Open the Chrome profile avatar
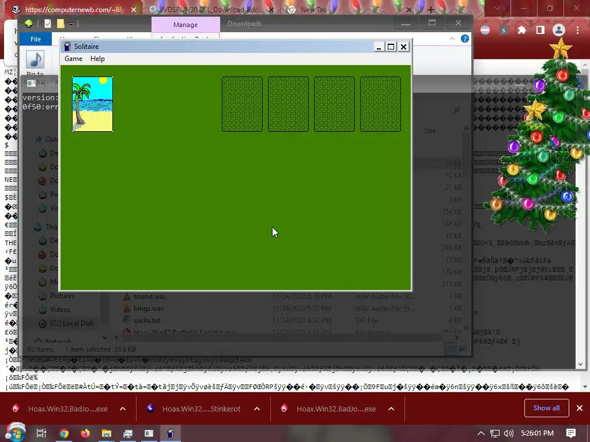Viewport: 590px width, 442px height. 559,30
